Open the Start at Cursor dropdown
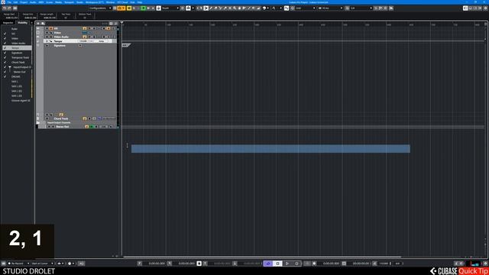 (42, 264)
